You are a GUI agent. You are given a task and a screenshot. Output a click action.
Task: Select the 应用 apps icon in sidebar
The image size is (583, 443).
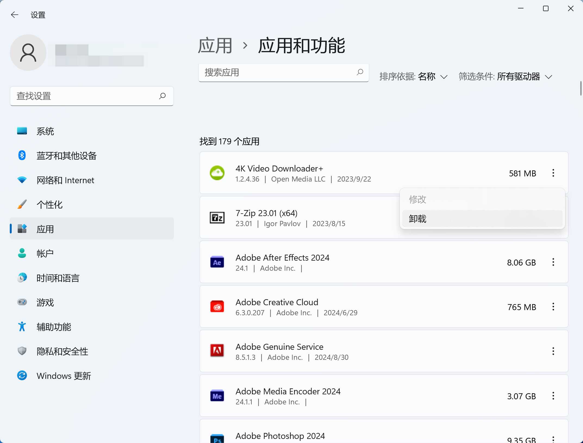(x=22, y=229)
